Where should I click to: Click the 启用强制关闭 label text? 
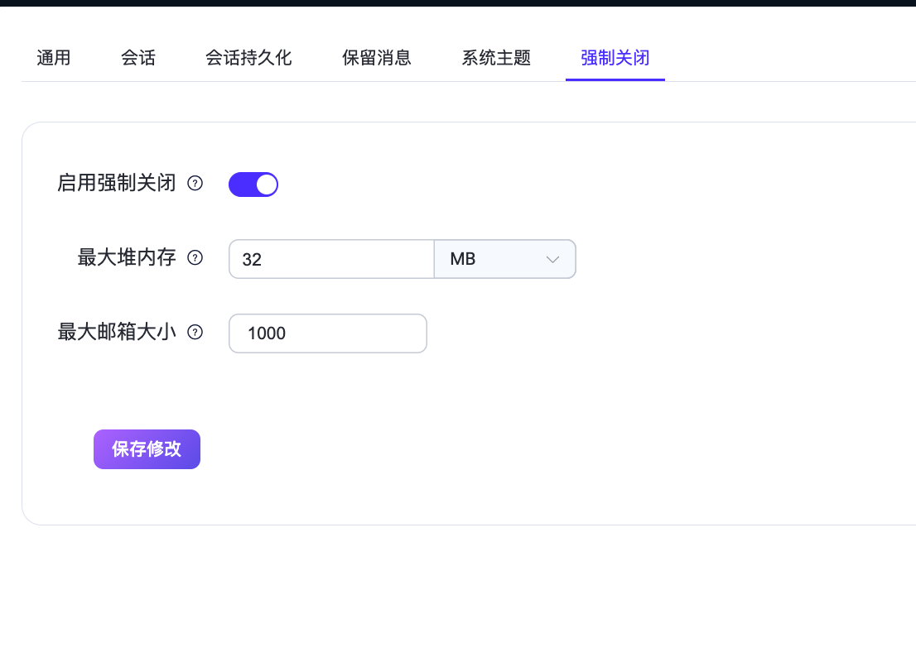click(117, 183)
